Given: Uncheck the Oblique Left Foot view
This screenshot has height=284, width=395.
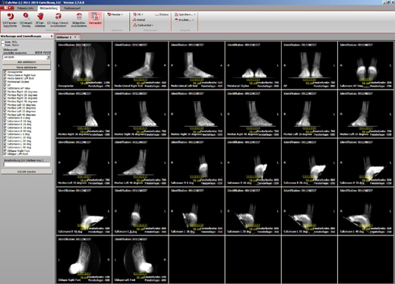Looking at the screenshot, I should pyautogui.click(x=5, y=153).
